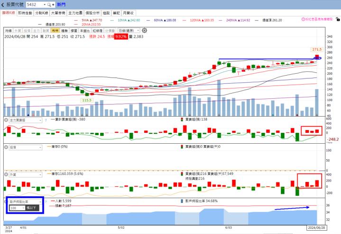341x234 pixels.
Task: Select the 布林頂 261.20 legend entry
Action: coord(268,20)
